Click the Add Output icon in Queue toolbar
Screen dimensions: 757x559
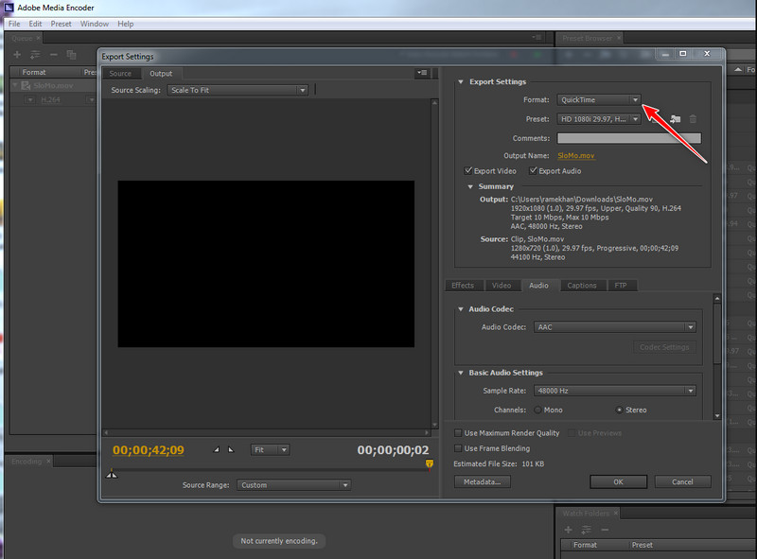coord(35,55)
